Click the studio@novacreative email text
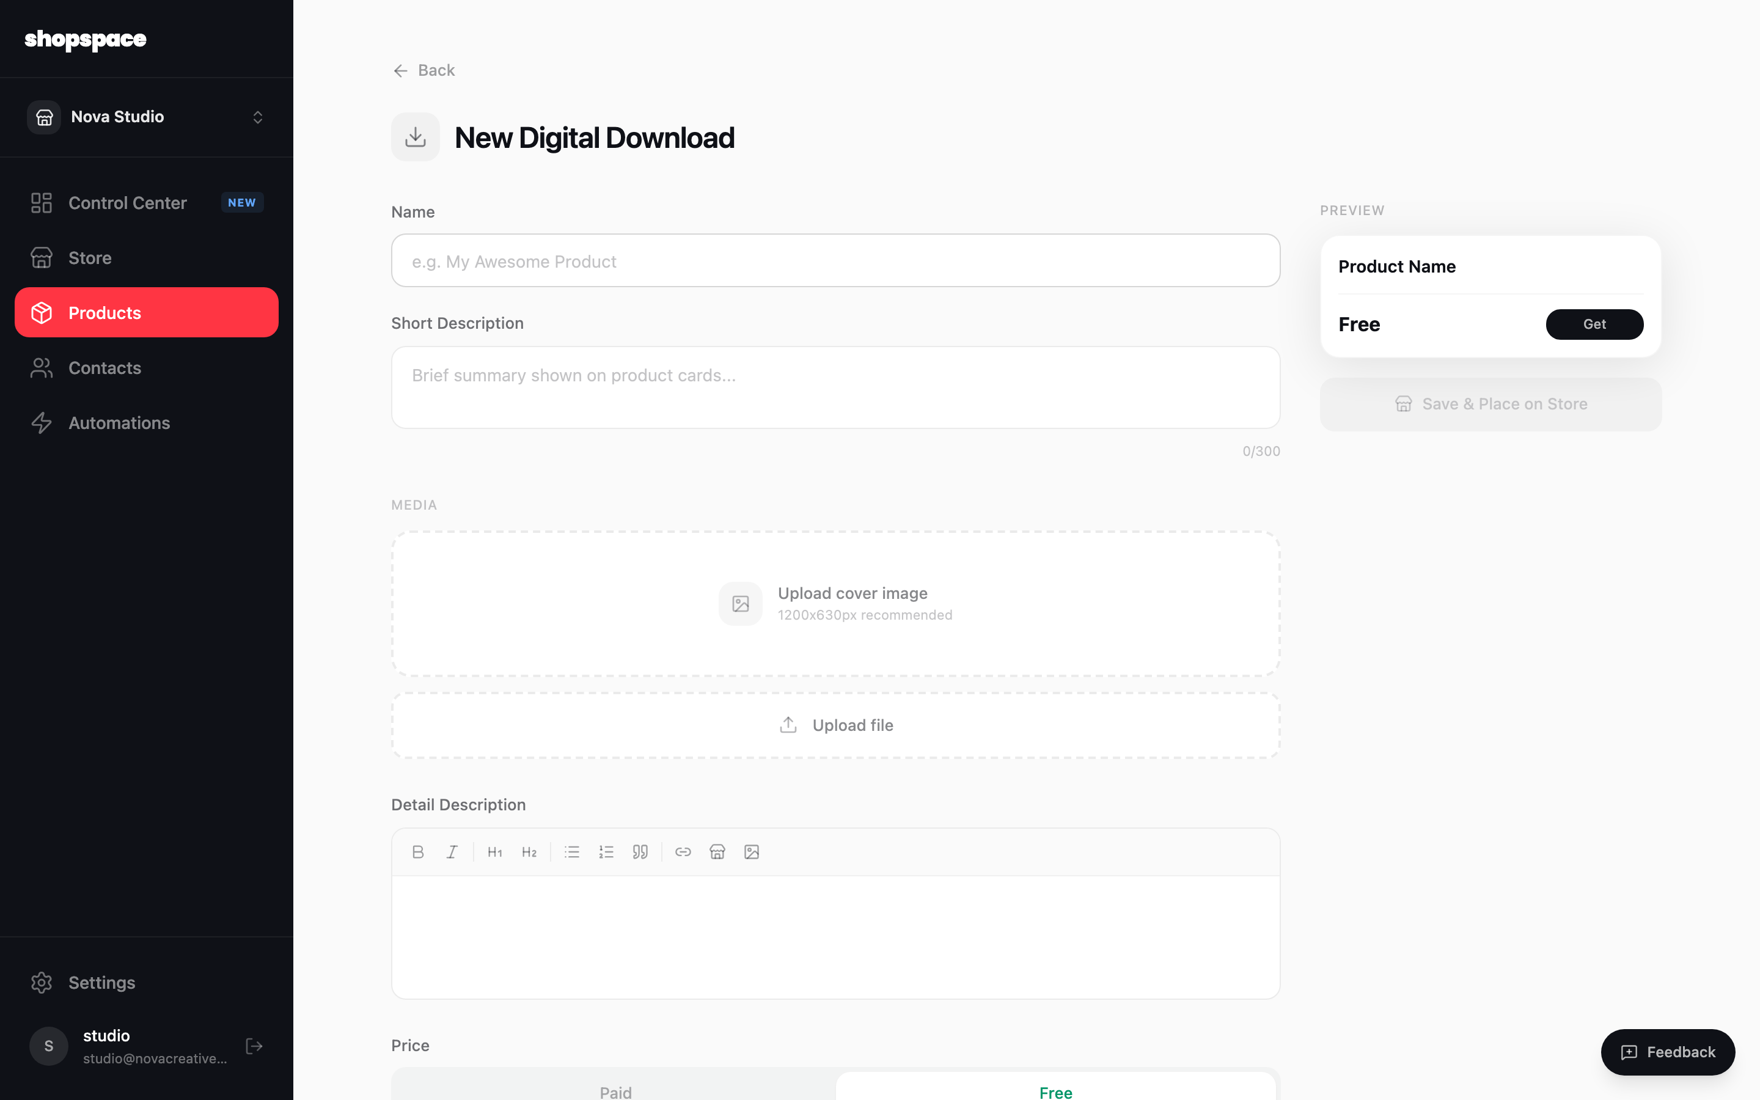1760x1100 pixels. click(155, 1058)
